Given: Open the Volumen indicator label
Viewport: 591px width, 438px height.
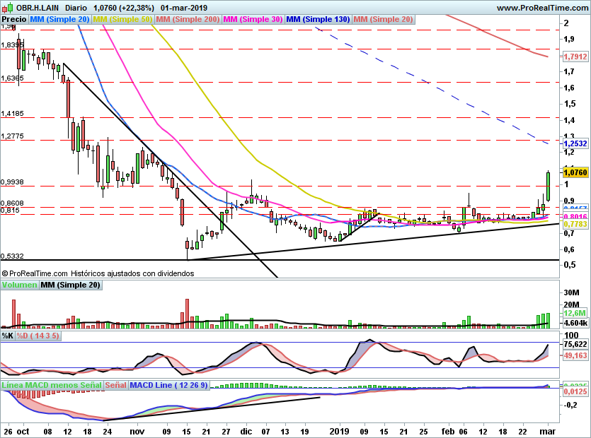Looking at the screenshot, I should click(x=19, y=285).
